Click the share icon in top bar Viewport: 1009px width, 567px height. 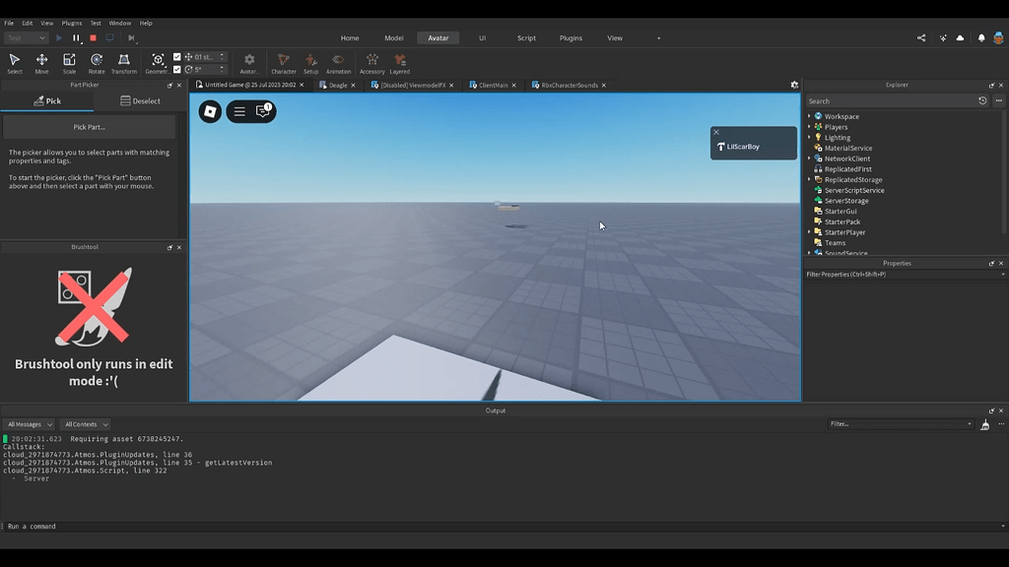click(921, 38)
